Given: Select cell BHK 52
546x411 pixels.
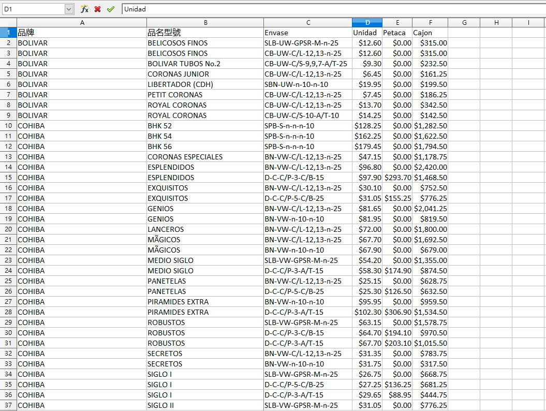Looking at the screenshot, I should [x=205, y=126].
